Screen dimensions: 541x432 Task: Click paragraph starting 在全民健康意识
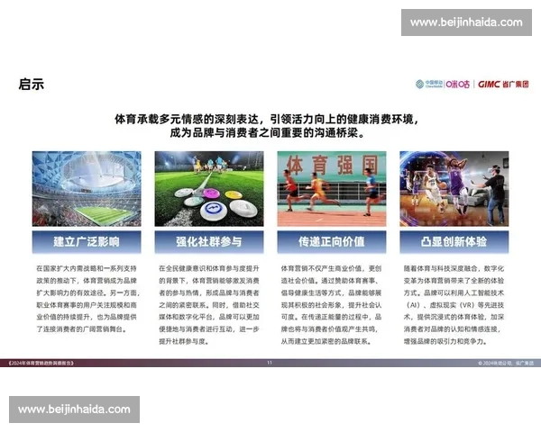pos(209,305)
